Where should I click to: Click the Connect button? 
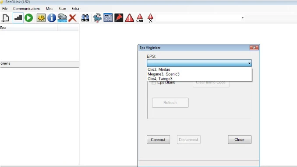click(x=158, y=139)
